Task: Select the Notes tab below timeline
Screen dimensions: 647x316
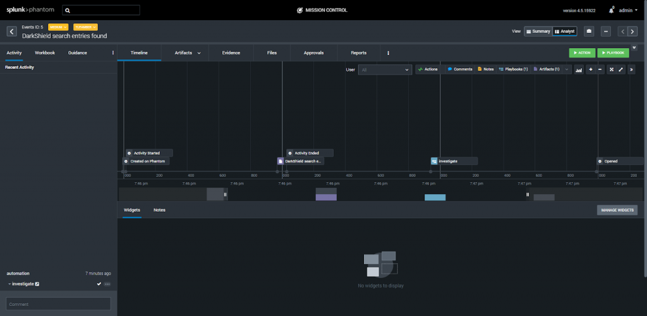Action: 159,210
